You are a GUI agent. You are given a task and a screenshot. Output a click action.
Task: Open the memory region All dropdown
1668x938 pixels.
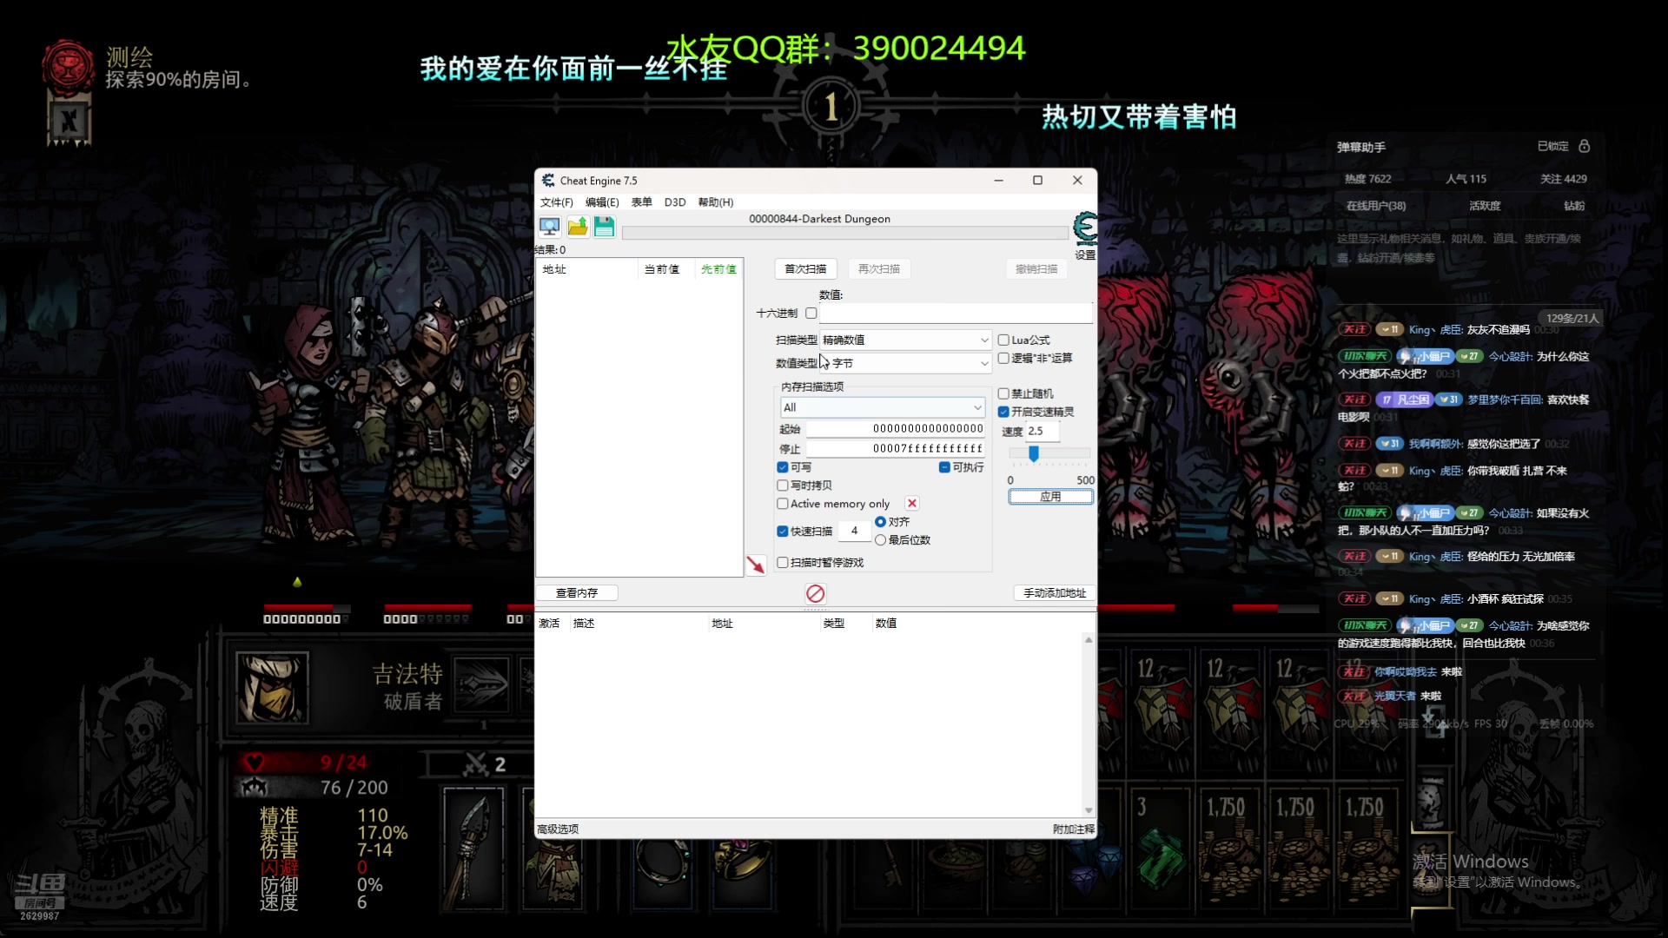tap(883, 407)
